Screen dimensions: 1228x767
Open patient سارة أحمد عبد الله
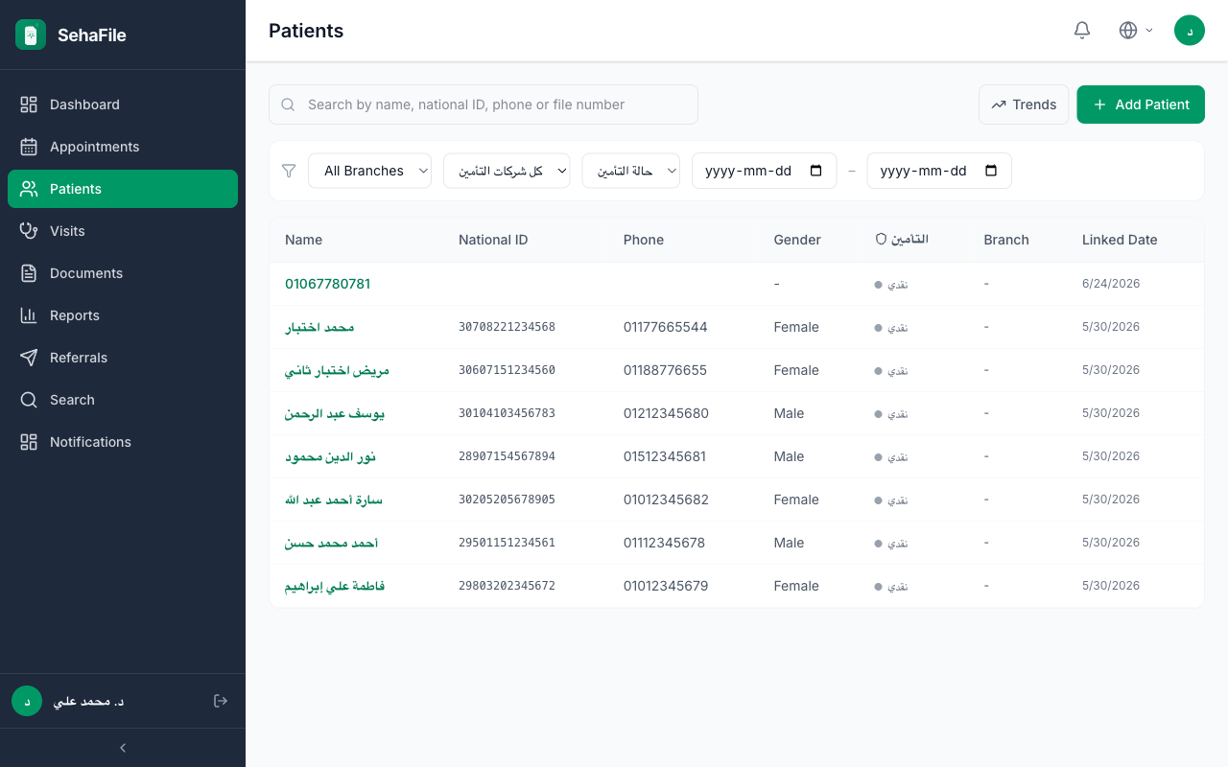334,500
